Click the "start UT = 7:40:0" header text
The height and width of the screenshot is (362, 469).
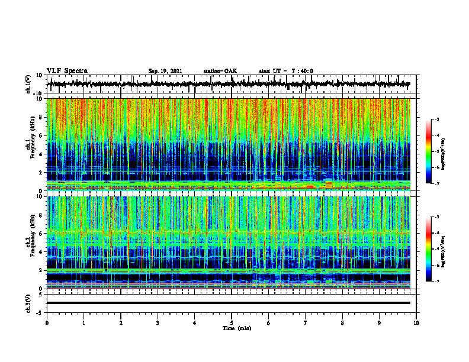(x=286, y=71)
